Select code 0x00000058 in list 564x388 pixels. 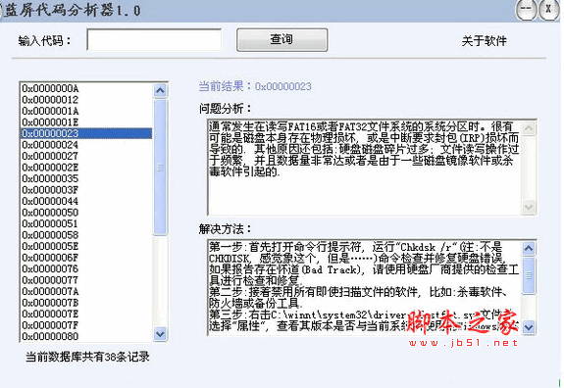86,234
